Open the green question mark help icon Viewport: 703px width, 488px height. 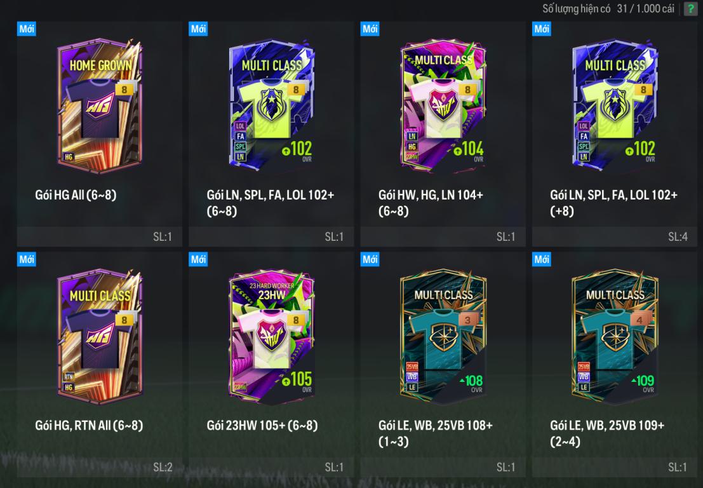(690, 8)
